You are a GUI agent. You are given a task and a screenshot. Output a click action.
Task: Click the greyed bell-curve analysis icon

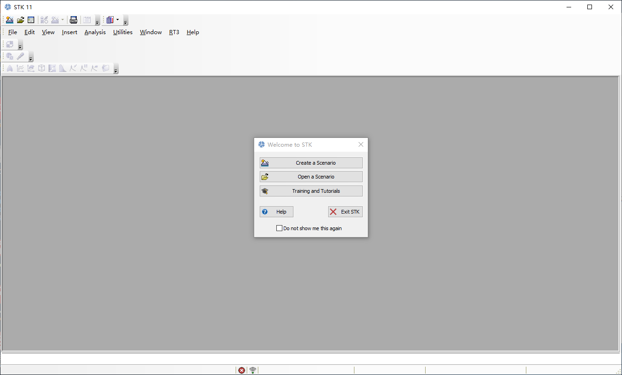click(x=63, y=68)
